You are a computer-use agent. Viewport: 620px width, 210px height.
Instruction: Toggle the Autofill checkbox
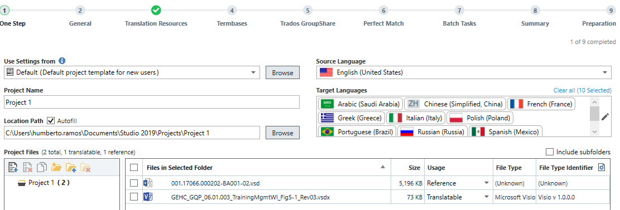pyautogui.click(x=51, y=120)
